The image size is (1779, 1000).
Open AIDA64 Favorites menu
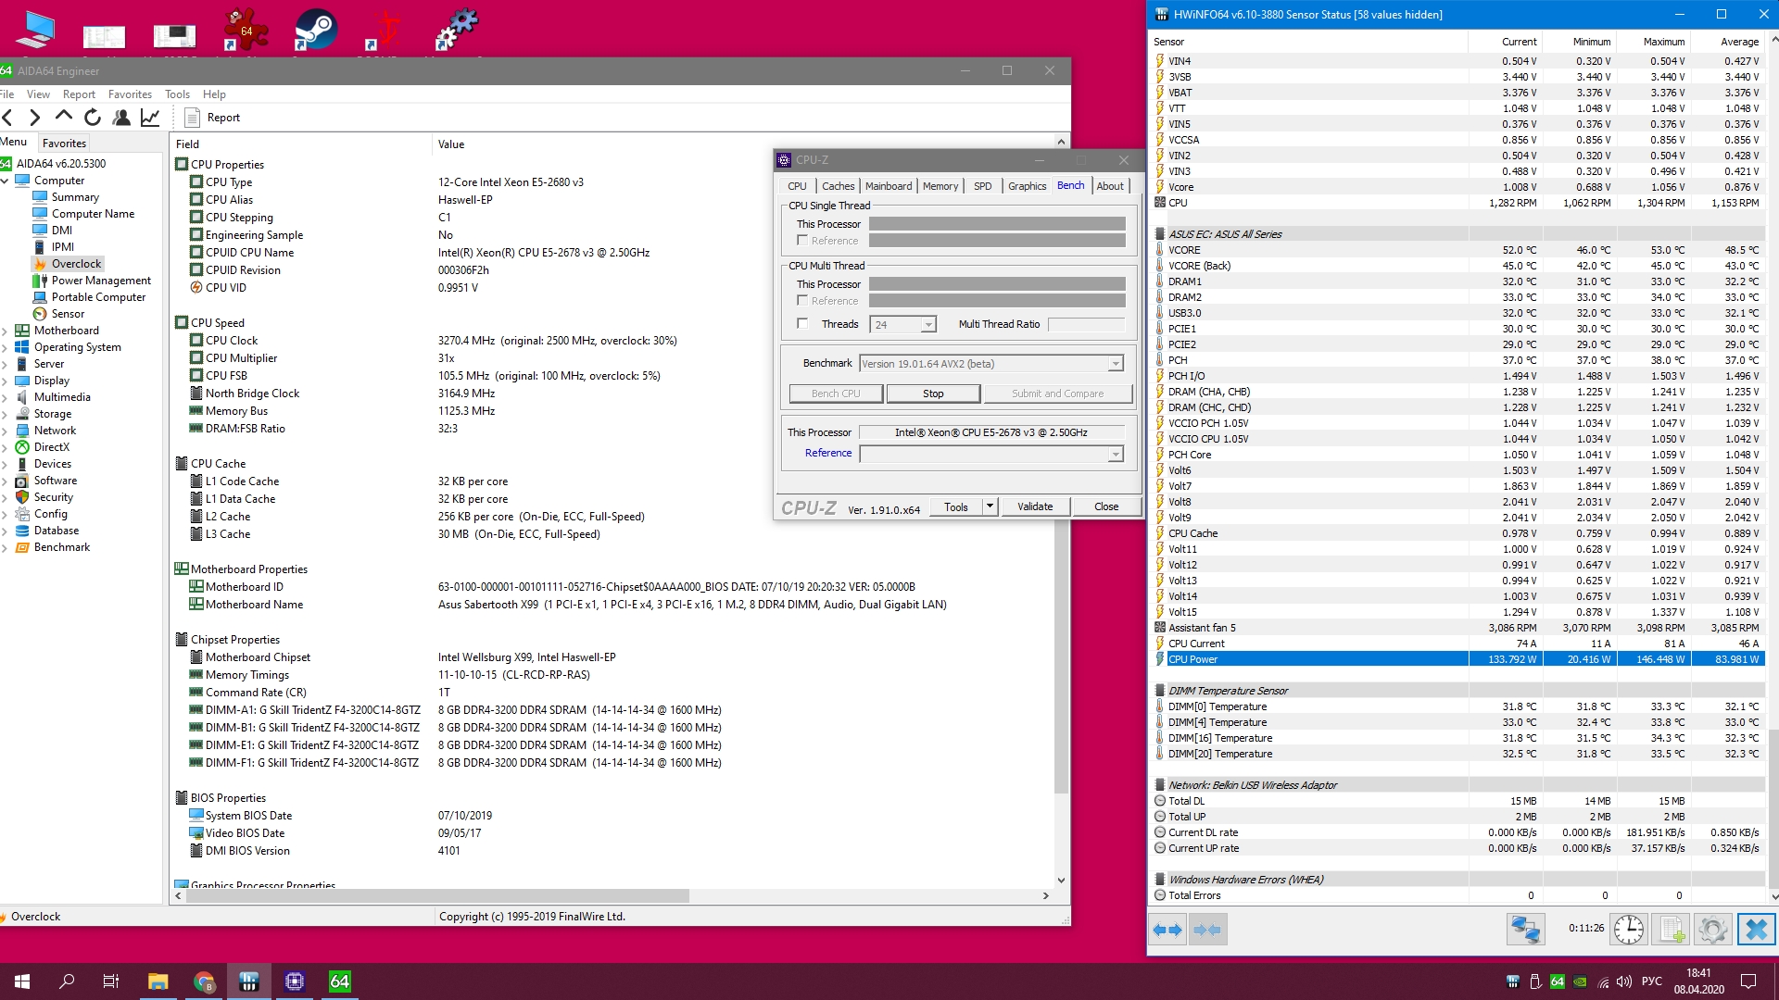130,94
